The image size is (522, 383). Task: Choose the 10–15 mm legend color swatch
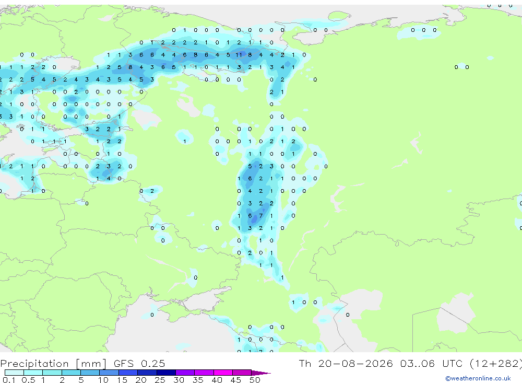tap(109, 373)
